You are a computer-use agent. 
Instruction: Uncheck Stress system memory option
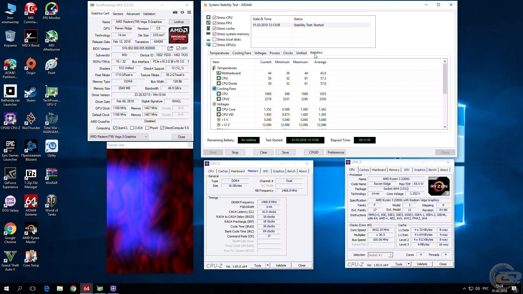pos(214,34)
